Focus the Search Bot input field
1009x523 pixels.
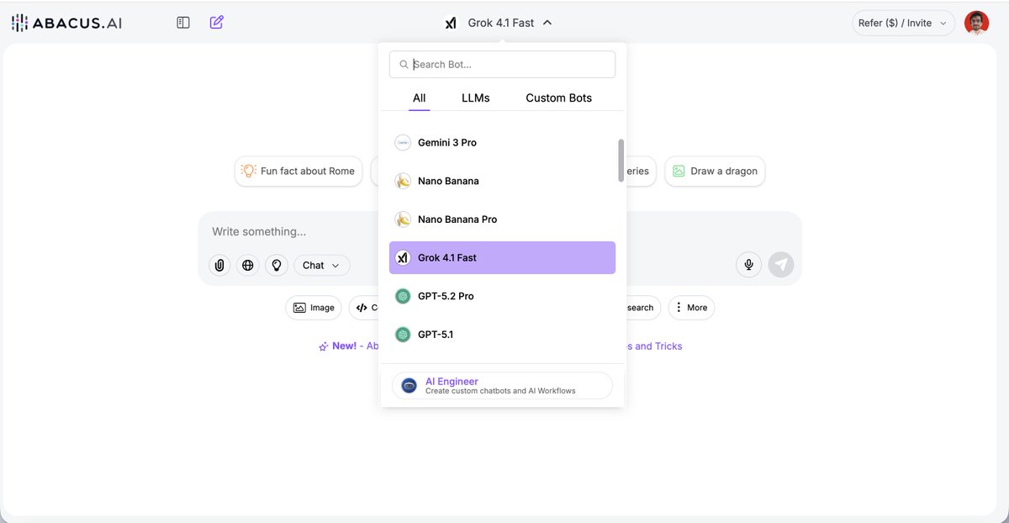(x=502, y=65)
